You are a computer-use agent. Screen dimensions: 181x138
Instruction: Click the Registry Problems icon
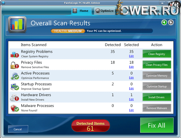coord(15,54)
